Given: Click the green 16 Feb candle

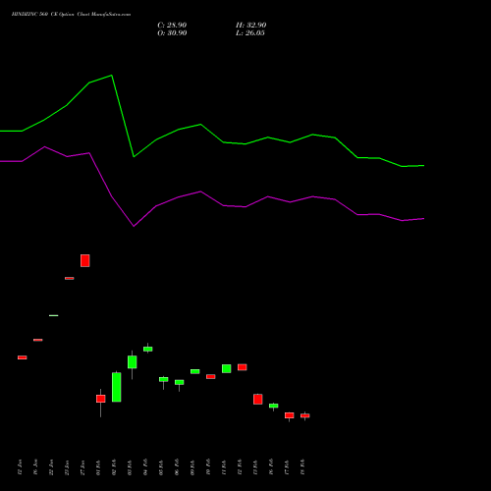Looking at the screenshot, I should 274,406.
